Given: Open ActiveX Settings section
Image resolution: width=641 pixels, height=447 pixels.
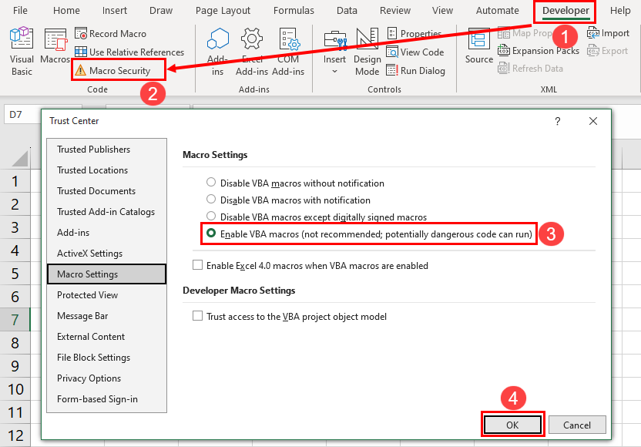Looking at the screenshot, I should tap(106, 254).
